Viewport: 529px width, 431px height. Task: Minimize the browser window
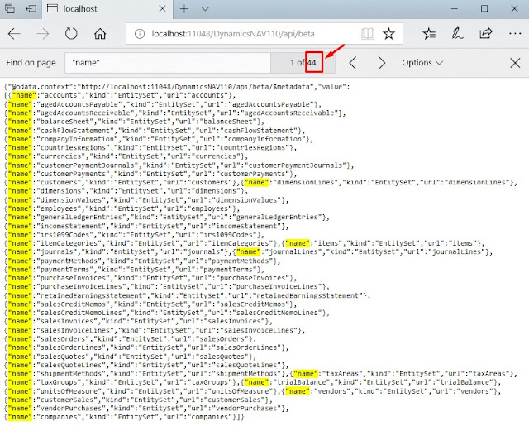coord(455,9)
